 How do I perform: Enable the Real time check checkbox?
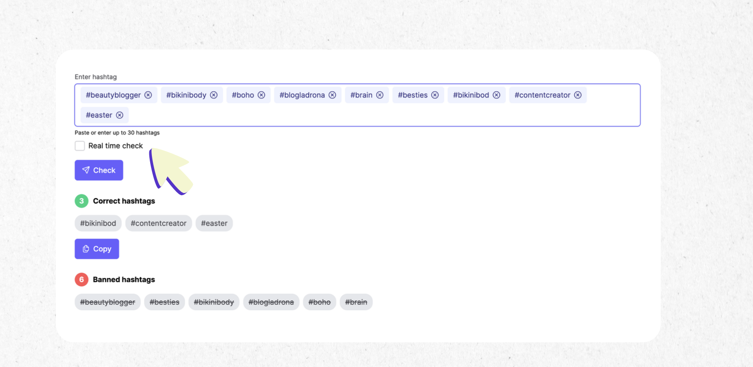coord(80,146)
